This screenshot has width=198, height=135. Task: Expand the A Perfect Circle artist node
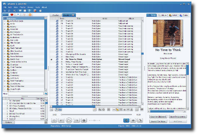click(x=5, y=21)
